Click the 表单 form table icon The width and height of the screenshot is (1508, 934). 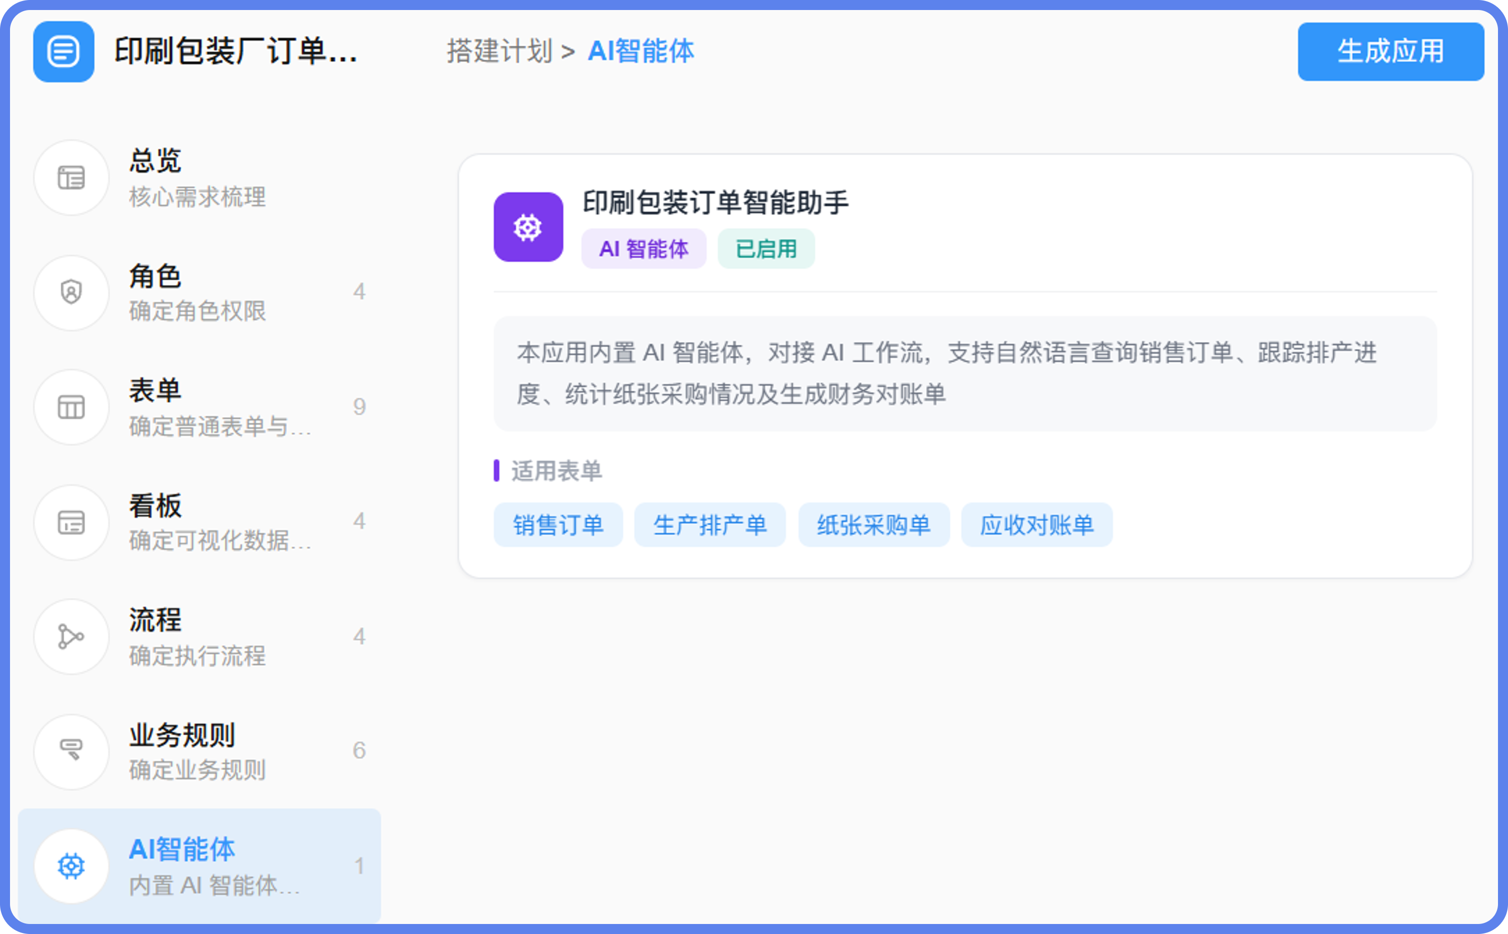[x=72, y=407]
